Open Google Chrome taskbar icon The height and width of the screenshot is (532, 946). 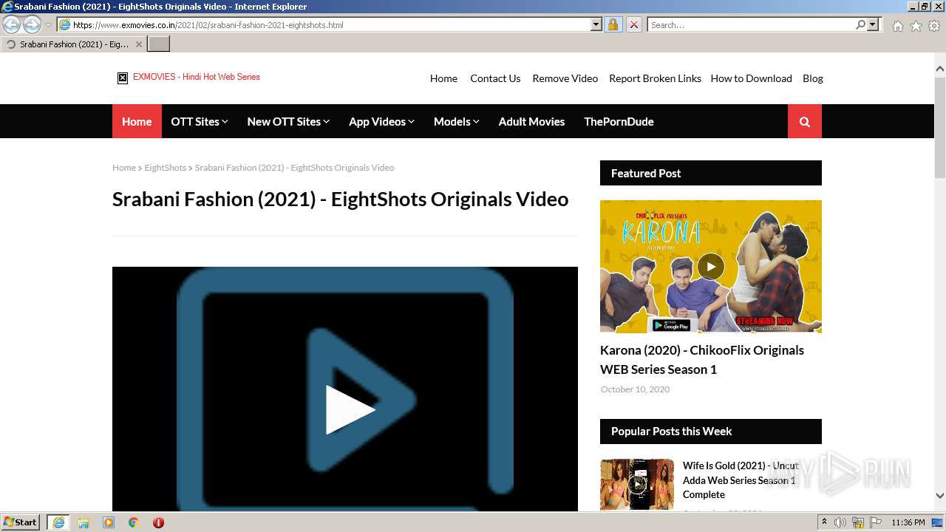[x=134, y=522]
